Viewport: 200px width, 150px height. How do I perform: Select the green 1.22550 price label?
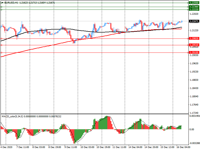point(194,2)
